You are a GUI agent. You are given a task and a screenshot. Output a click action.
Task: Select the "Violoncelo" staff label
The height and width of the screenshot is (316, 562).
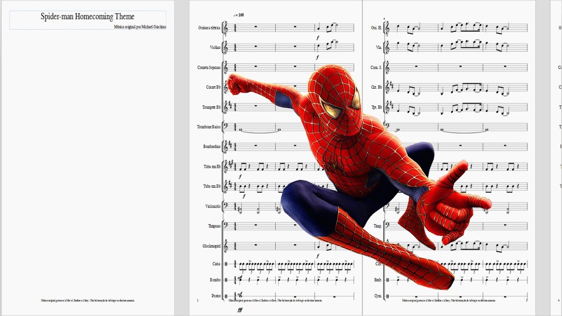[x=213, y=206]
